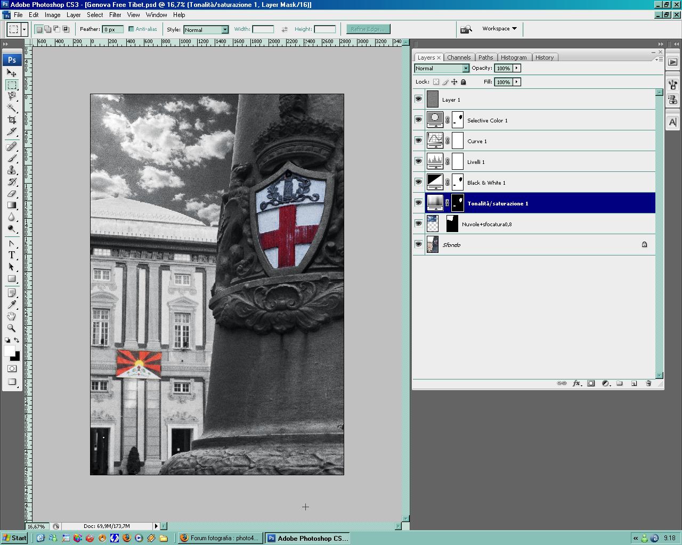Select the Eyedropper tool
Viewport: 682px width, 545px height.
(12, 305)
